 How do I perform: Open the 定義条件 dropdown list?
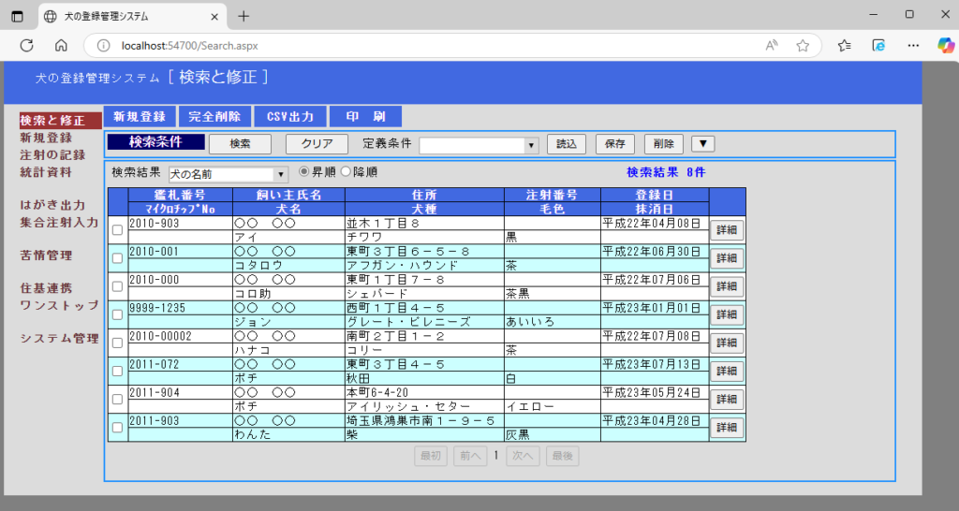[x=531, y=145]
